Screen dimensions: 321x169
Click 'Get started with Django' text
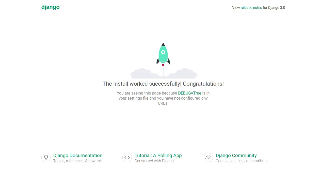154,161
